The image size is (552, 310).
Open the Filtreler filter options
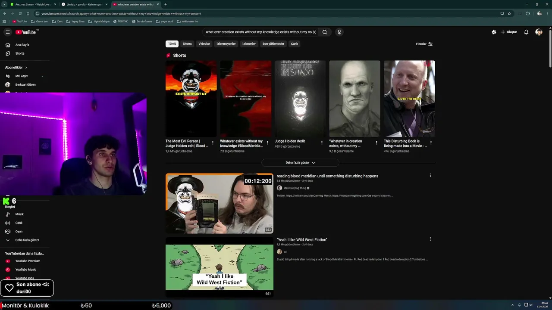tap(424, 44)
